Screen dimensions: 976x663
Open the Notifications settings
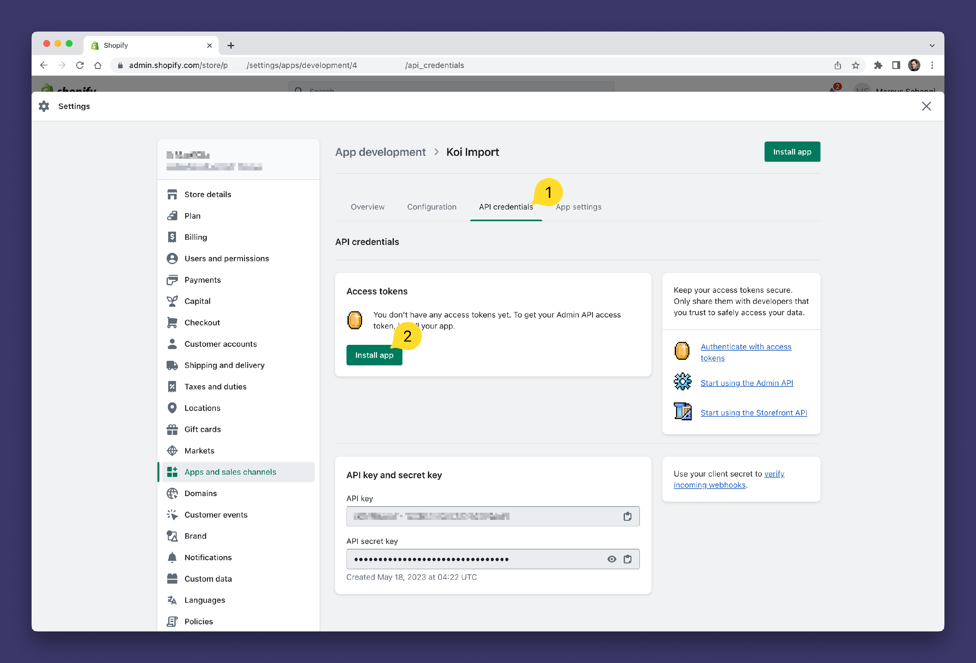click(208, 557)
